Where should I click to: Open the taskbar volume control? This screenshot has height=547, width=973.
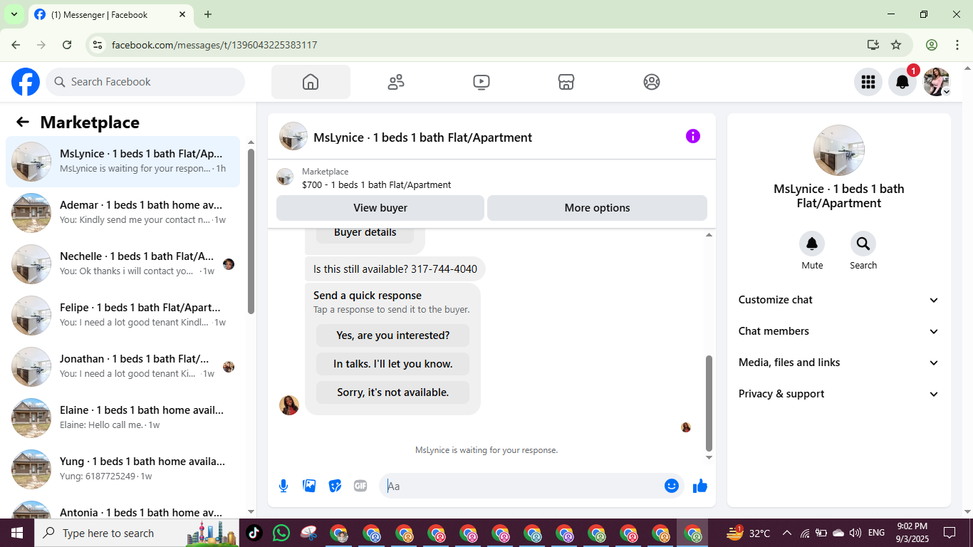click(x=855, y=533)
